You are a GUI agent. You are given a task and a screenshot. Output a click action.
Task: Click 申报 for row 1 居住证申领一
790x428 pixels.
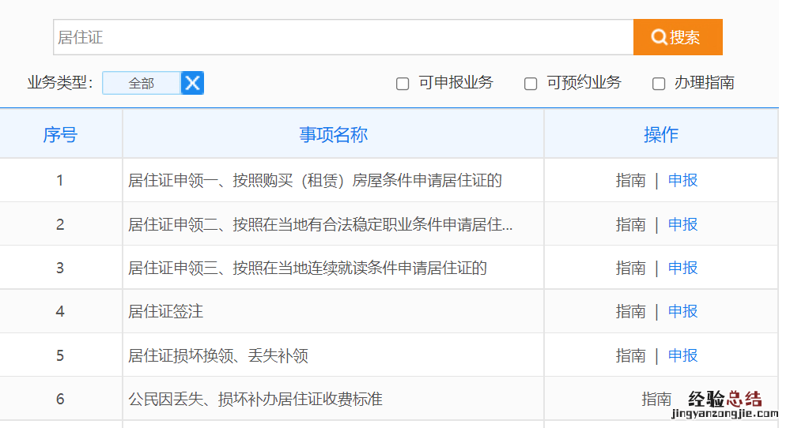coord(682,181)
